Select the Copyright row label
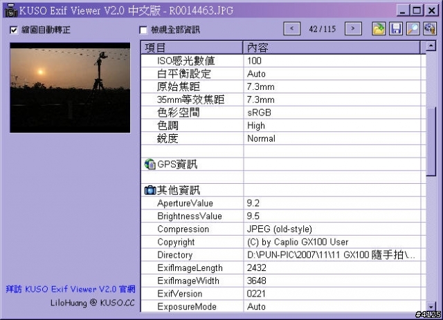Image resolution: width=443 pixels, height=320 pixels. pyautogui.click(x=176, y=242)
